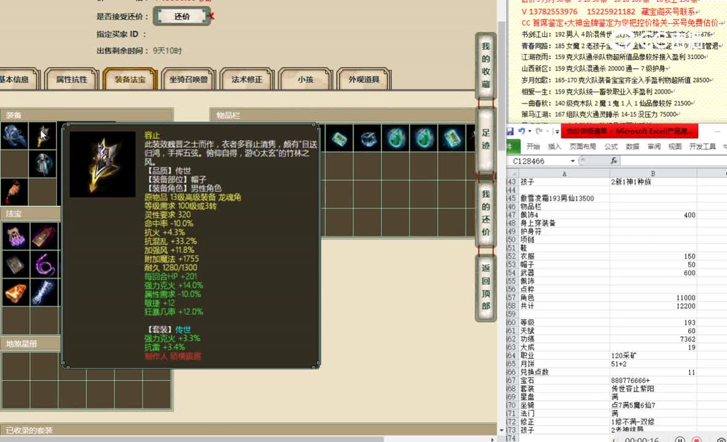
Task: Click the 书剑江山 listing line in the document
Action: (x=618, y=34)
